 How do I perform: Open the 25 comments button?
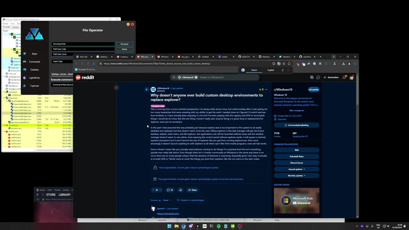170,190
